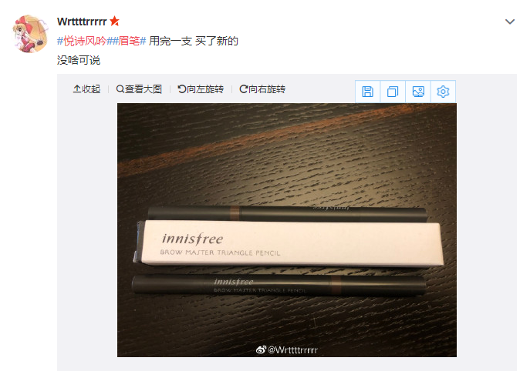520x371 pixels.
Task: Click the lower innisfree brow pencil in the photo
Action: tap(279, 286)
